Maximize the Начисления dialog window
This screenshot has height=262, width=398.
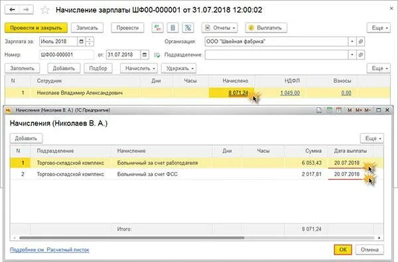[379, 110]
